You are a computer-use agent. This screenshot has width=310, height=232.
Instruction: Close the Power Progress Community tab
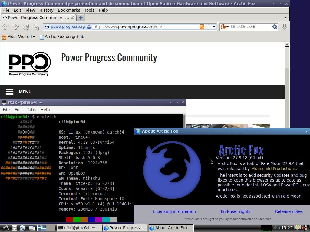tap(72, 18)
